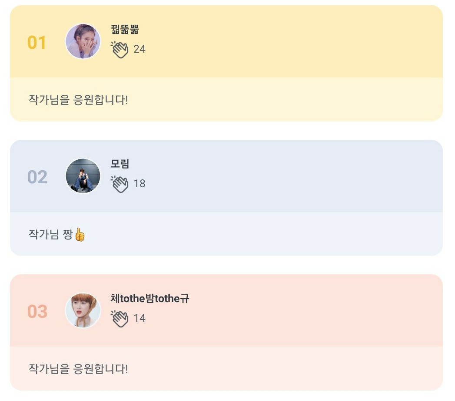
Task: Open third-place comment 작가님을 응원합니다!
Action: coord(78,369)
